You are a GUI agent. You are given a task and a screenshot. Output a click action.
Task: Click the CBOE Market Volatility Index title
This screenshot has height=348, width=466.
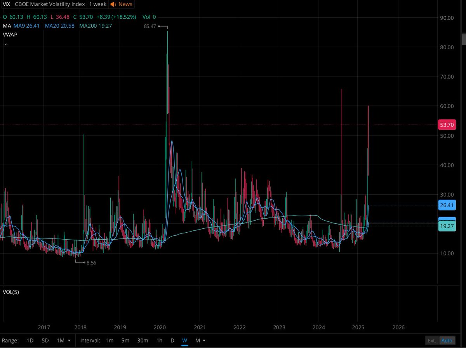coord(50,4)
